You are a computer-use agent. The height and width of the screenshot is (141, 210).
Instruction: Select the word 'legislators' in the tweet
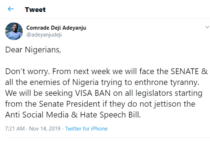click(x=154, y=93)
